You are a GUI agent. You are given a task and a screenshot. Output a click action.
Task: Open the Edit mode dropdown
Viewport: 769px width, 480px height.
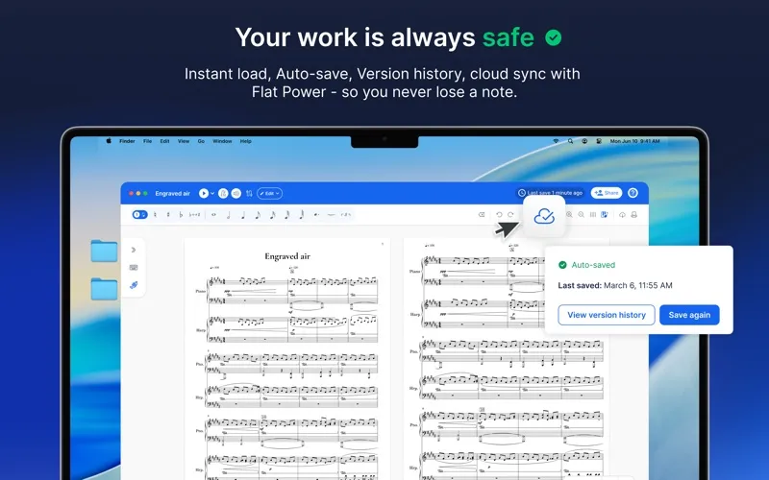click(x=269, y=194)
